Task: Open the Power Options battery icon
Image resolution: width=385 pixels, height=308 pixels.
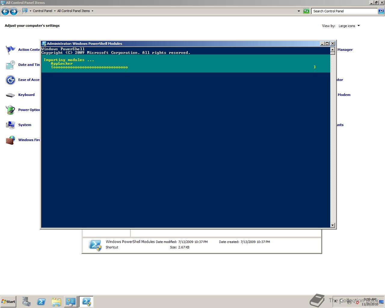Action: pos(11,110)
